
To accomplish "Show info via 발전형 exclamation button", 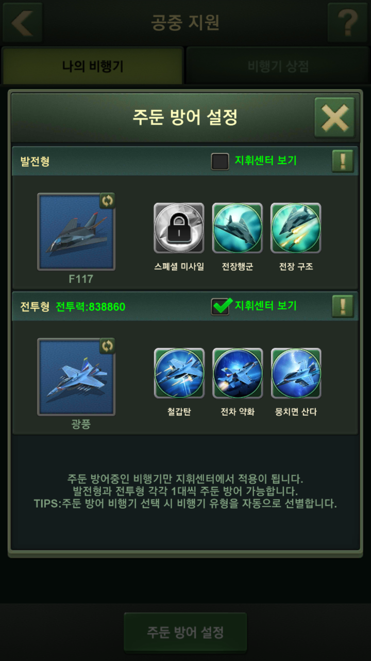I will point(343,161).
